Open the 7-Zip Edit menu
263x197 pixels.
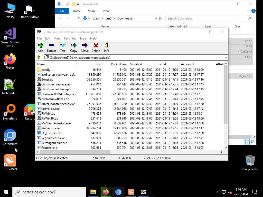48,38
